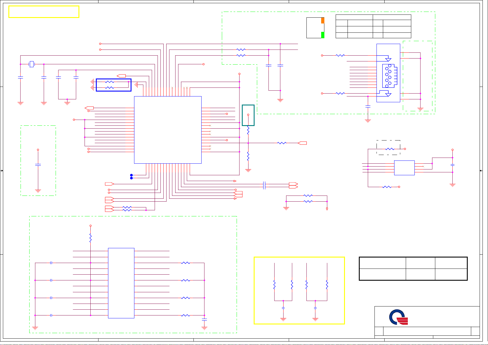Select the horizontal capacitor on long wire
The width and height of the screenshot is (488, 345).
coord(264,185)
